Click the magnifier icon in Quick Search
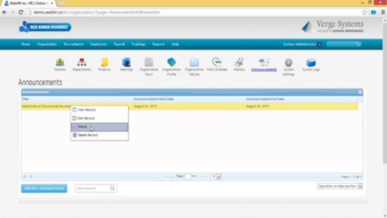The height and width of the screenshot is (218, 387). (x=112, y=188)
